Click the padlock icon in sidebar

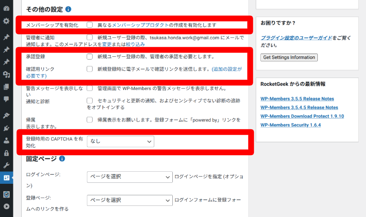tap(6, 153)
